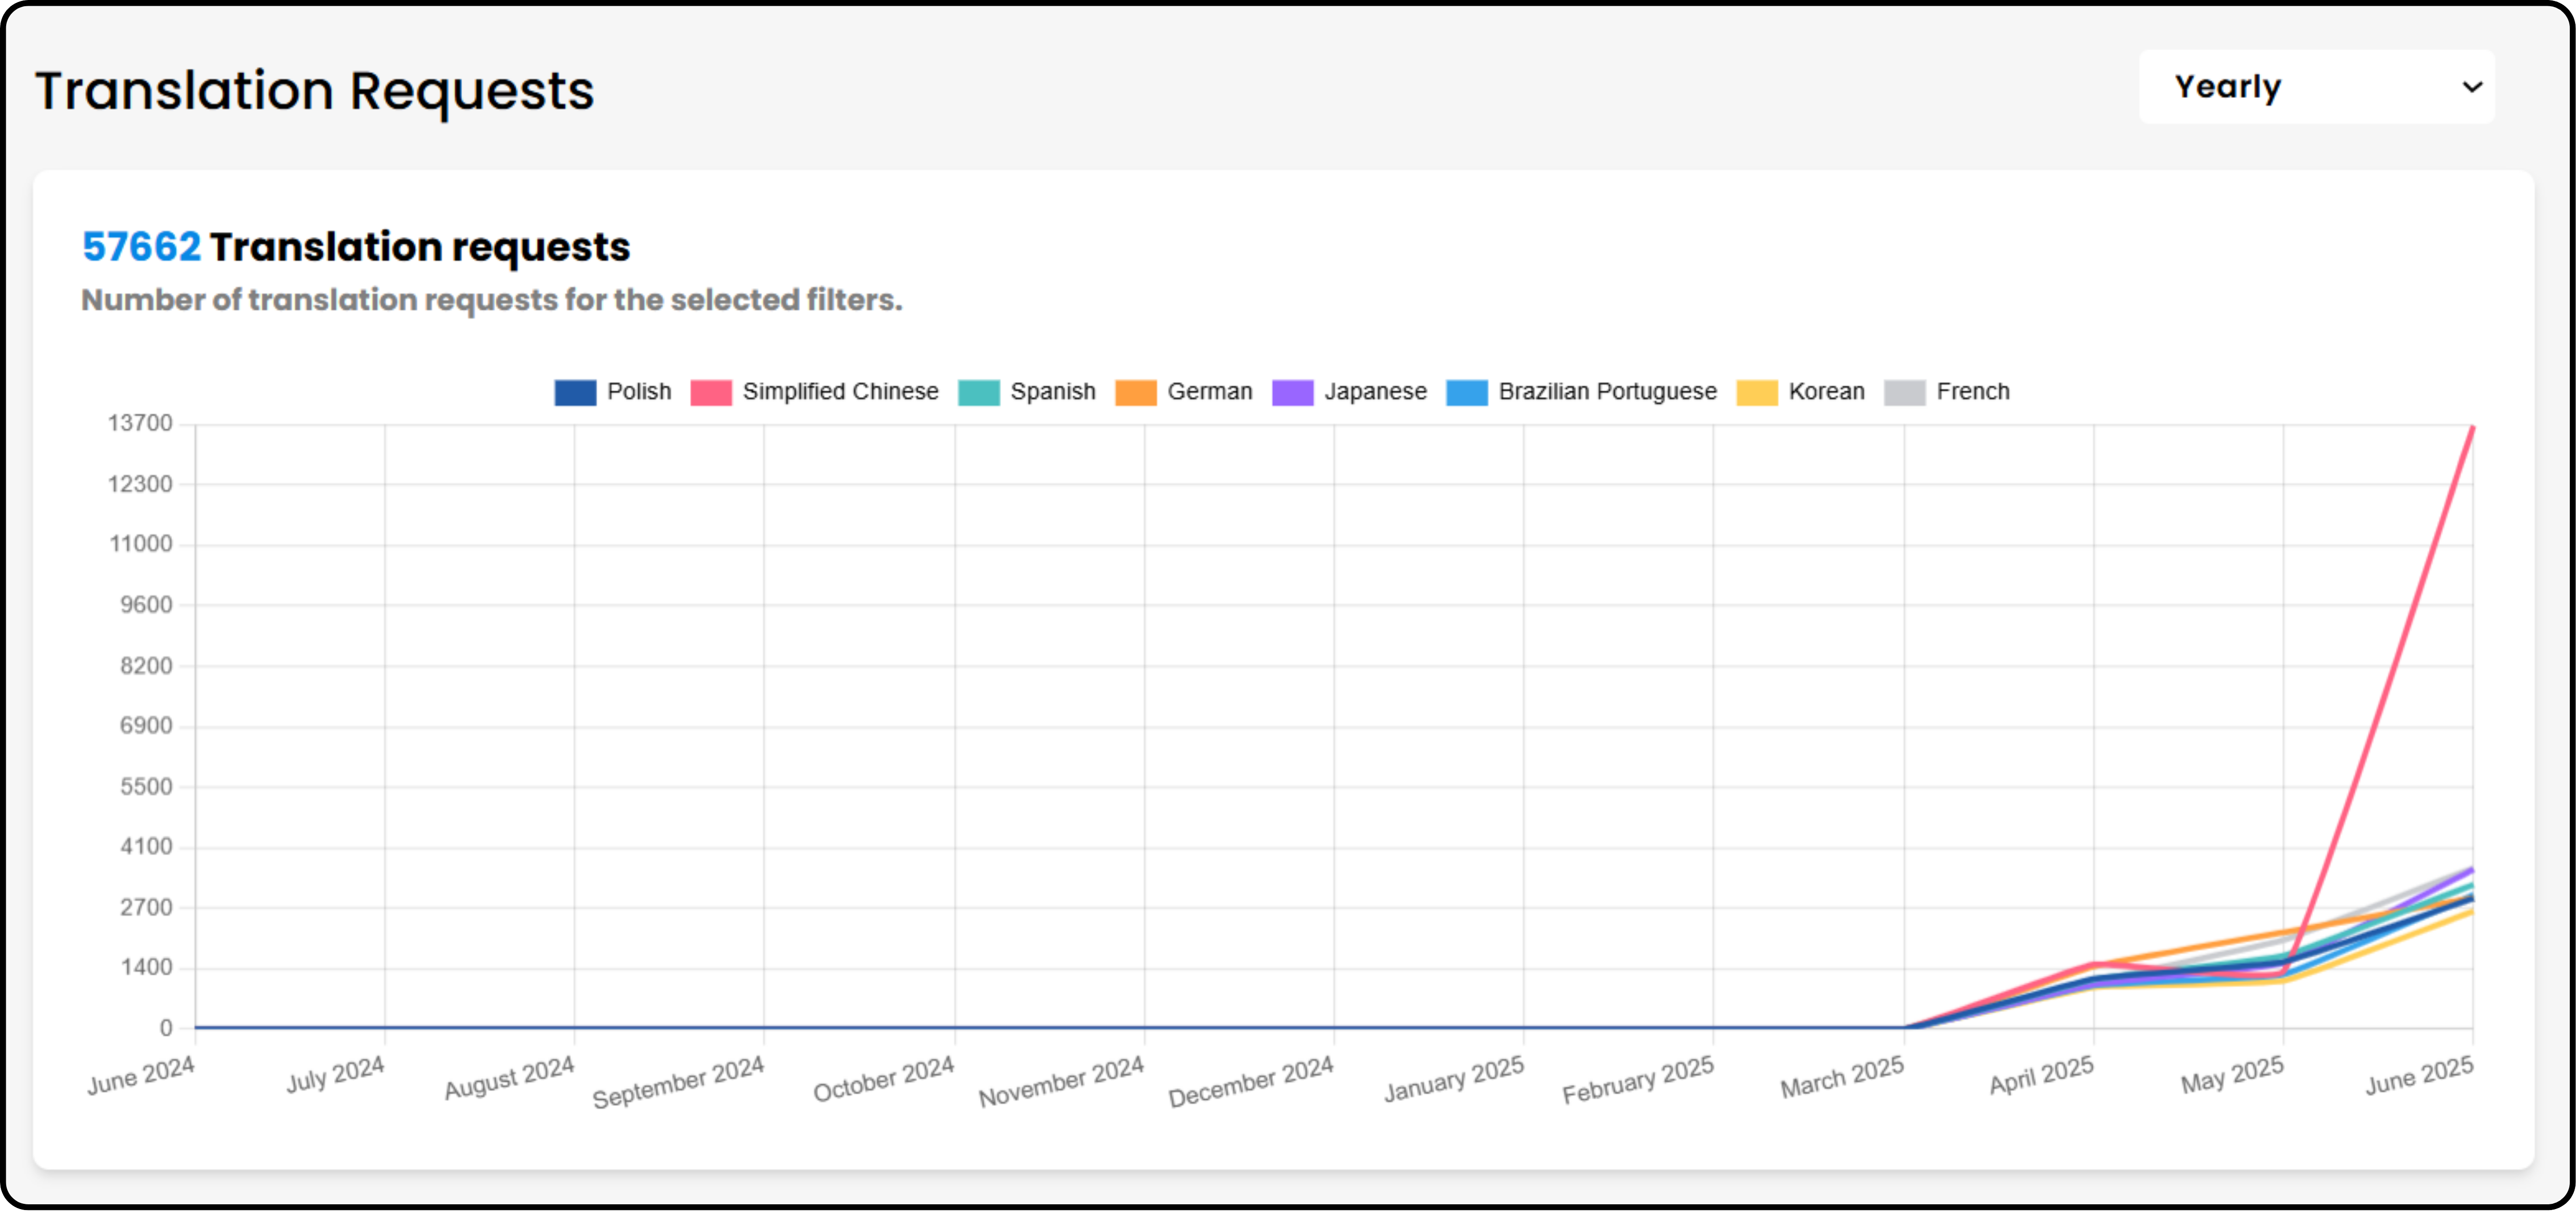Toggle the Simplified Chinese legend color swatch
The width and height of the screenshot is (2576, 1211).
click(711, 392)
